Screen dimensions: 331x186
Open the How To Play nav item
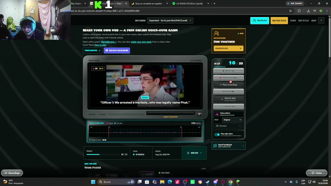tap(304, 21)
